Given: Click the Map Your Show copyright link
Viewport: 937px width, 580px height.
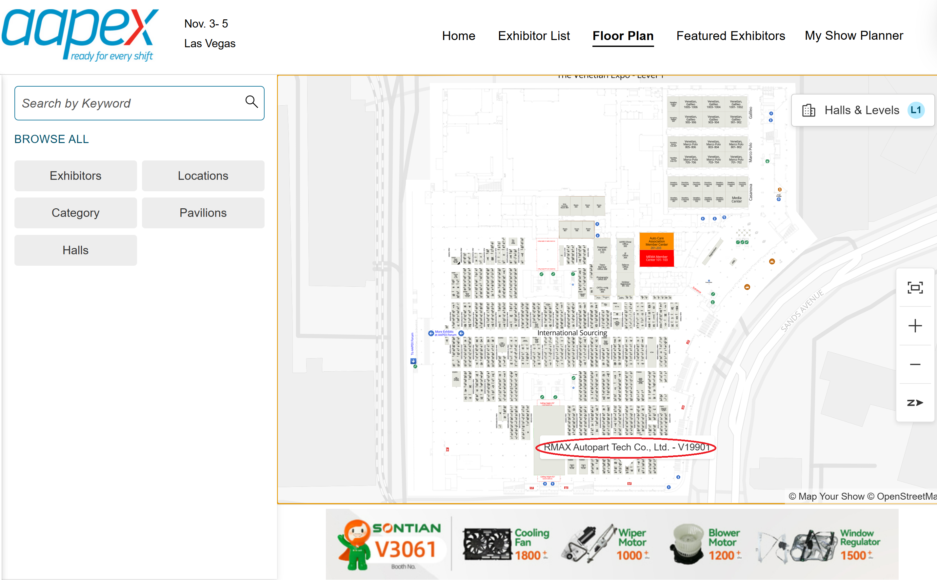Looking at the screenshot, I should pos(826,496).
